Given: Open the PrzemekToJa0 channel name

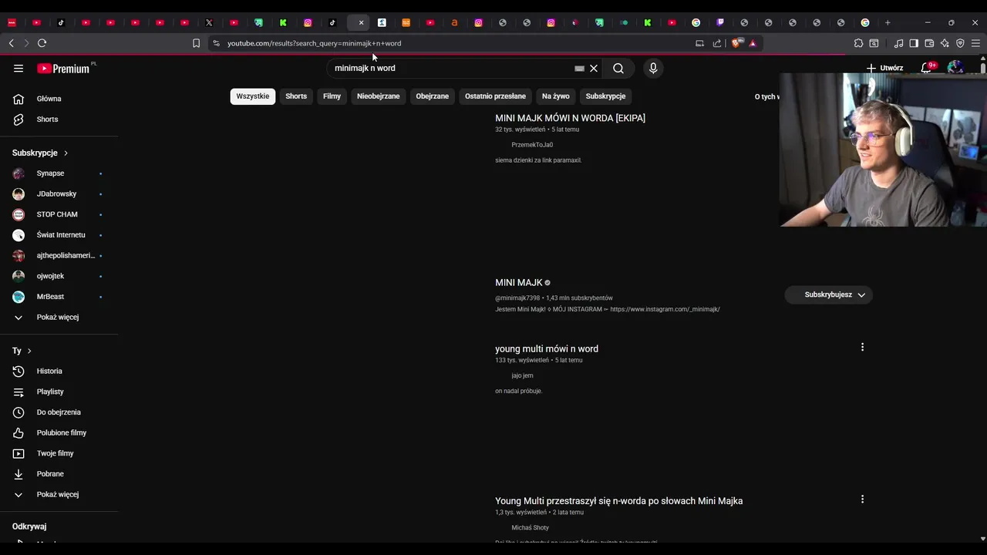Looking at the screenshot, I should [532, 145].
